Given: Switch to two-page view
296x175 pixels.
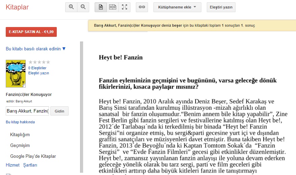Looking at the screenshot, I should [x=113, y=7].
